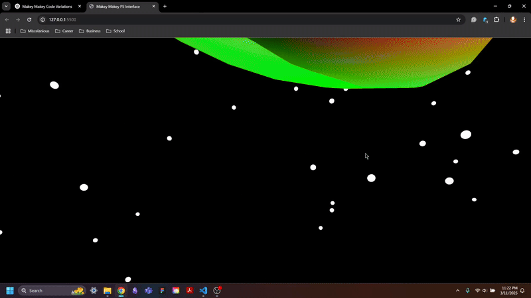Open the clock showing 11:22 PM
This screenshot has width=531, height=298.
click(x=508, y=291)
